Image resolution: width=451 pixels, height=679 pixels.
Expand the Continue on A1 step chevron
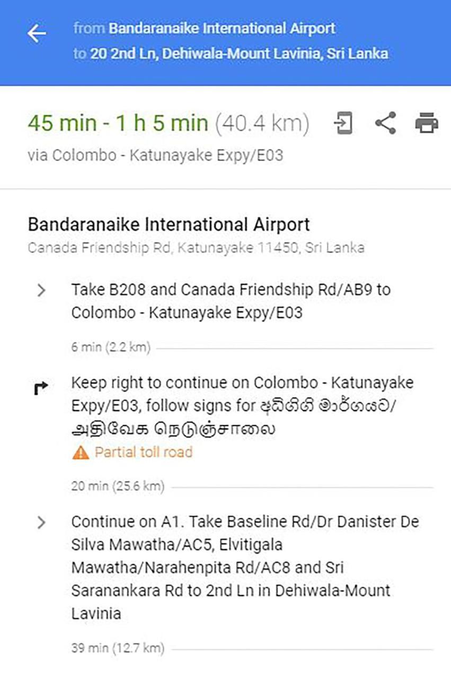point(41,523)
